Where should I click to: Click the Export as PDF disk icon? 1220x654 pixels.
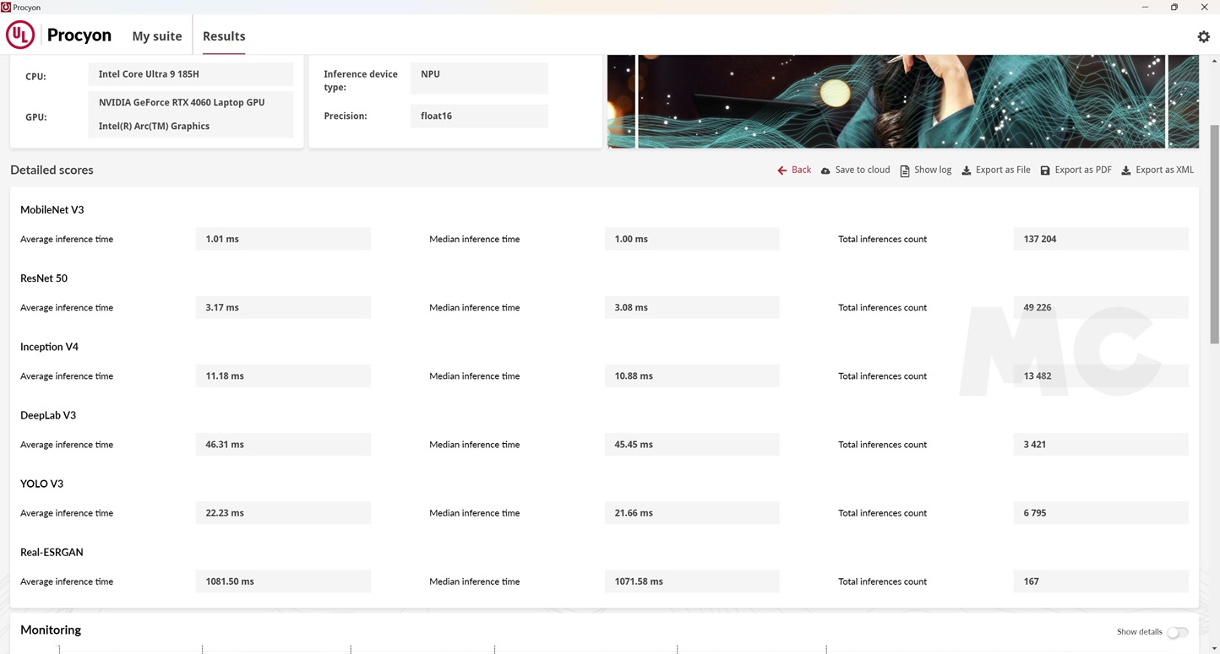1045,170
